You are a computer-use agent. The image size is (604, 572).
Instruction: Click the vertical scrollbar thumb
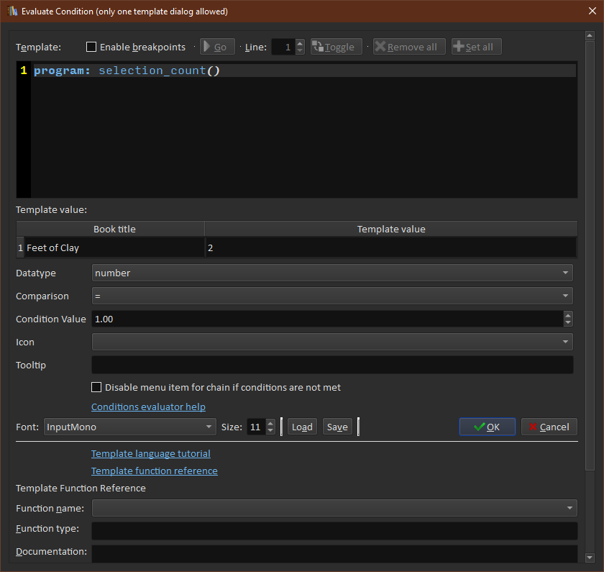[x=590, y=255]
